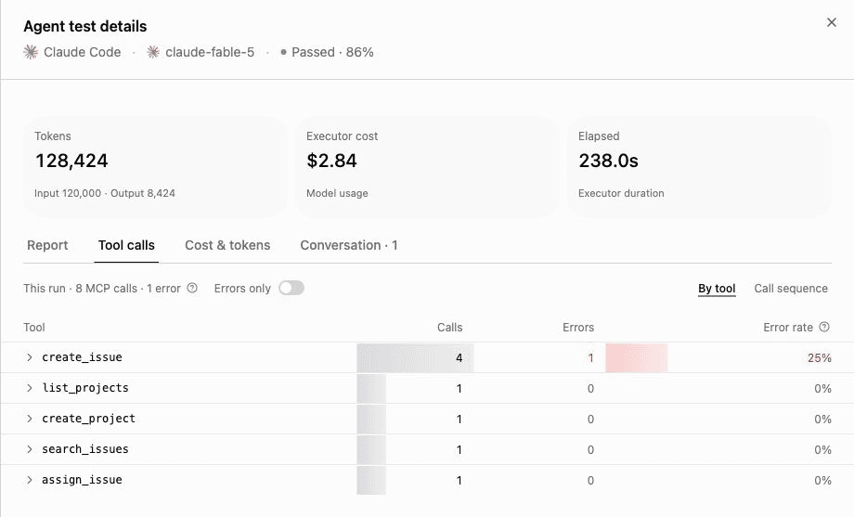Screen dimensions: 854x517
Task: Click the Errors column header
Action: point(578,328)
